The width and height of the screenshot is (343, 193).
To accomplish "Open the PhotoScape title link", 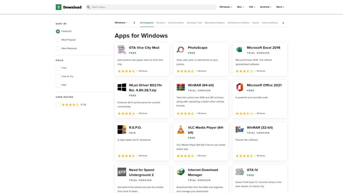I will coord(198,48).
